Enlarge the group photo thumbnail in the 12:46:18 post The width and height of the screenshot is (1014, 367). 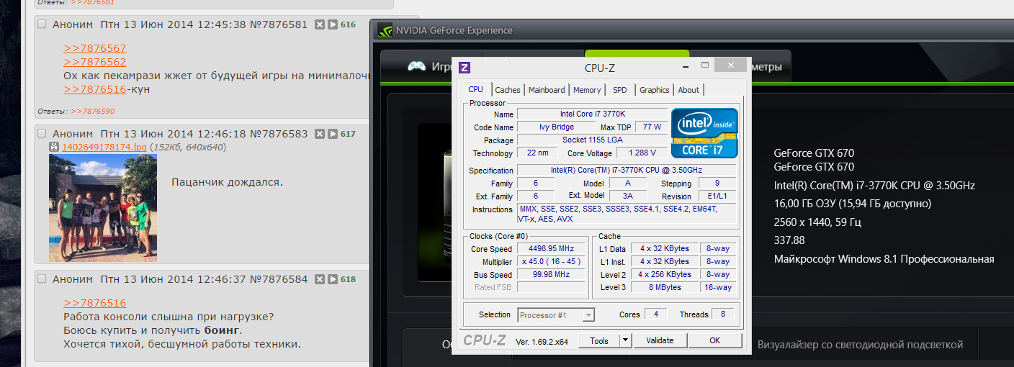tap(103, 208)
